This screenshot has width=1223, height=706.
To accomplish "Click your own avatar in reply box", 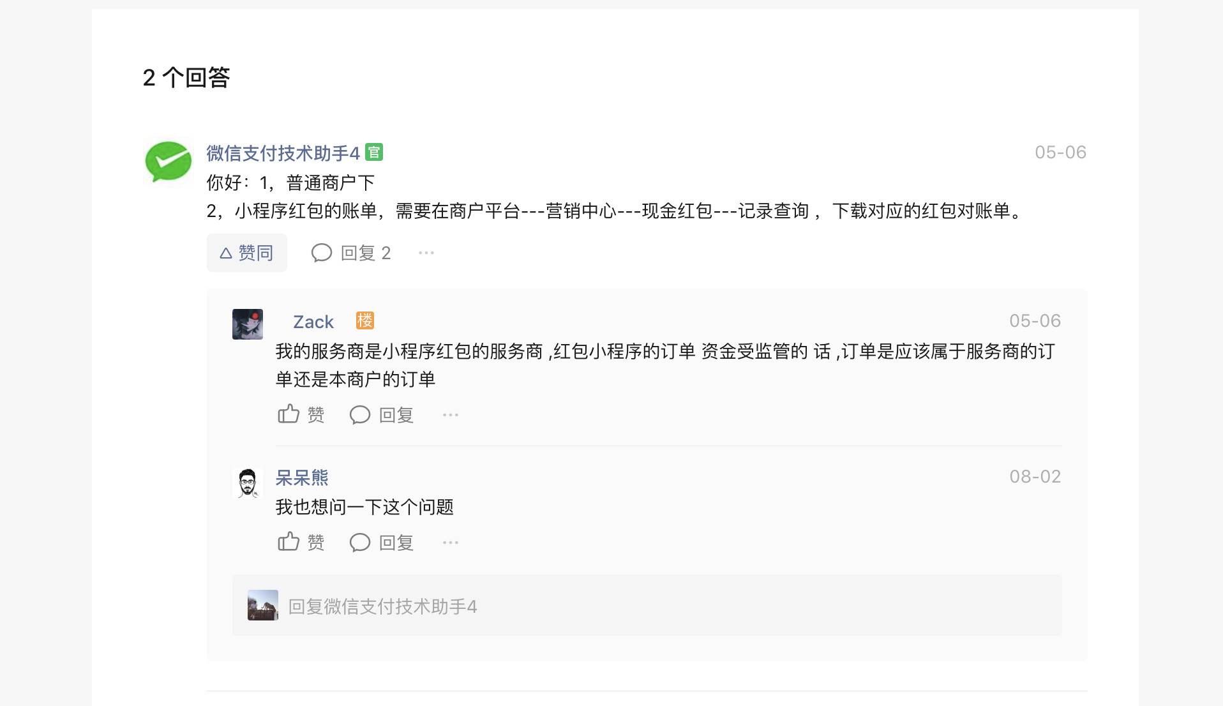I will point(263,605).
